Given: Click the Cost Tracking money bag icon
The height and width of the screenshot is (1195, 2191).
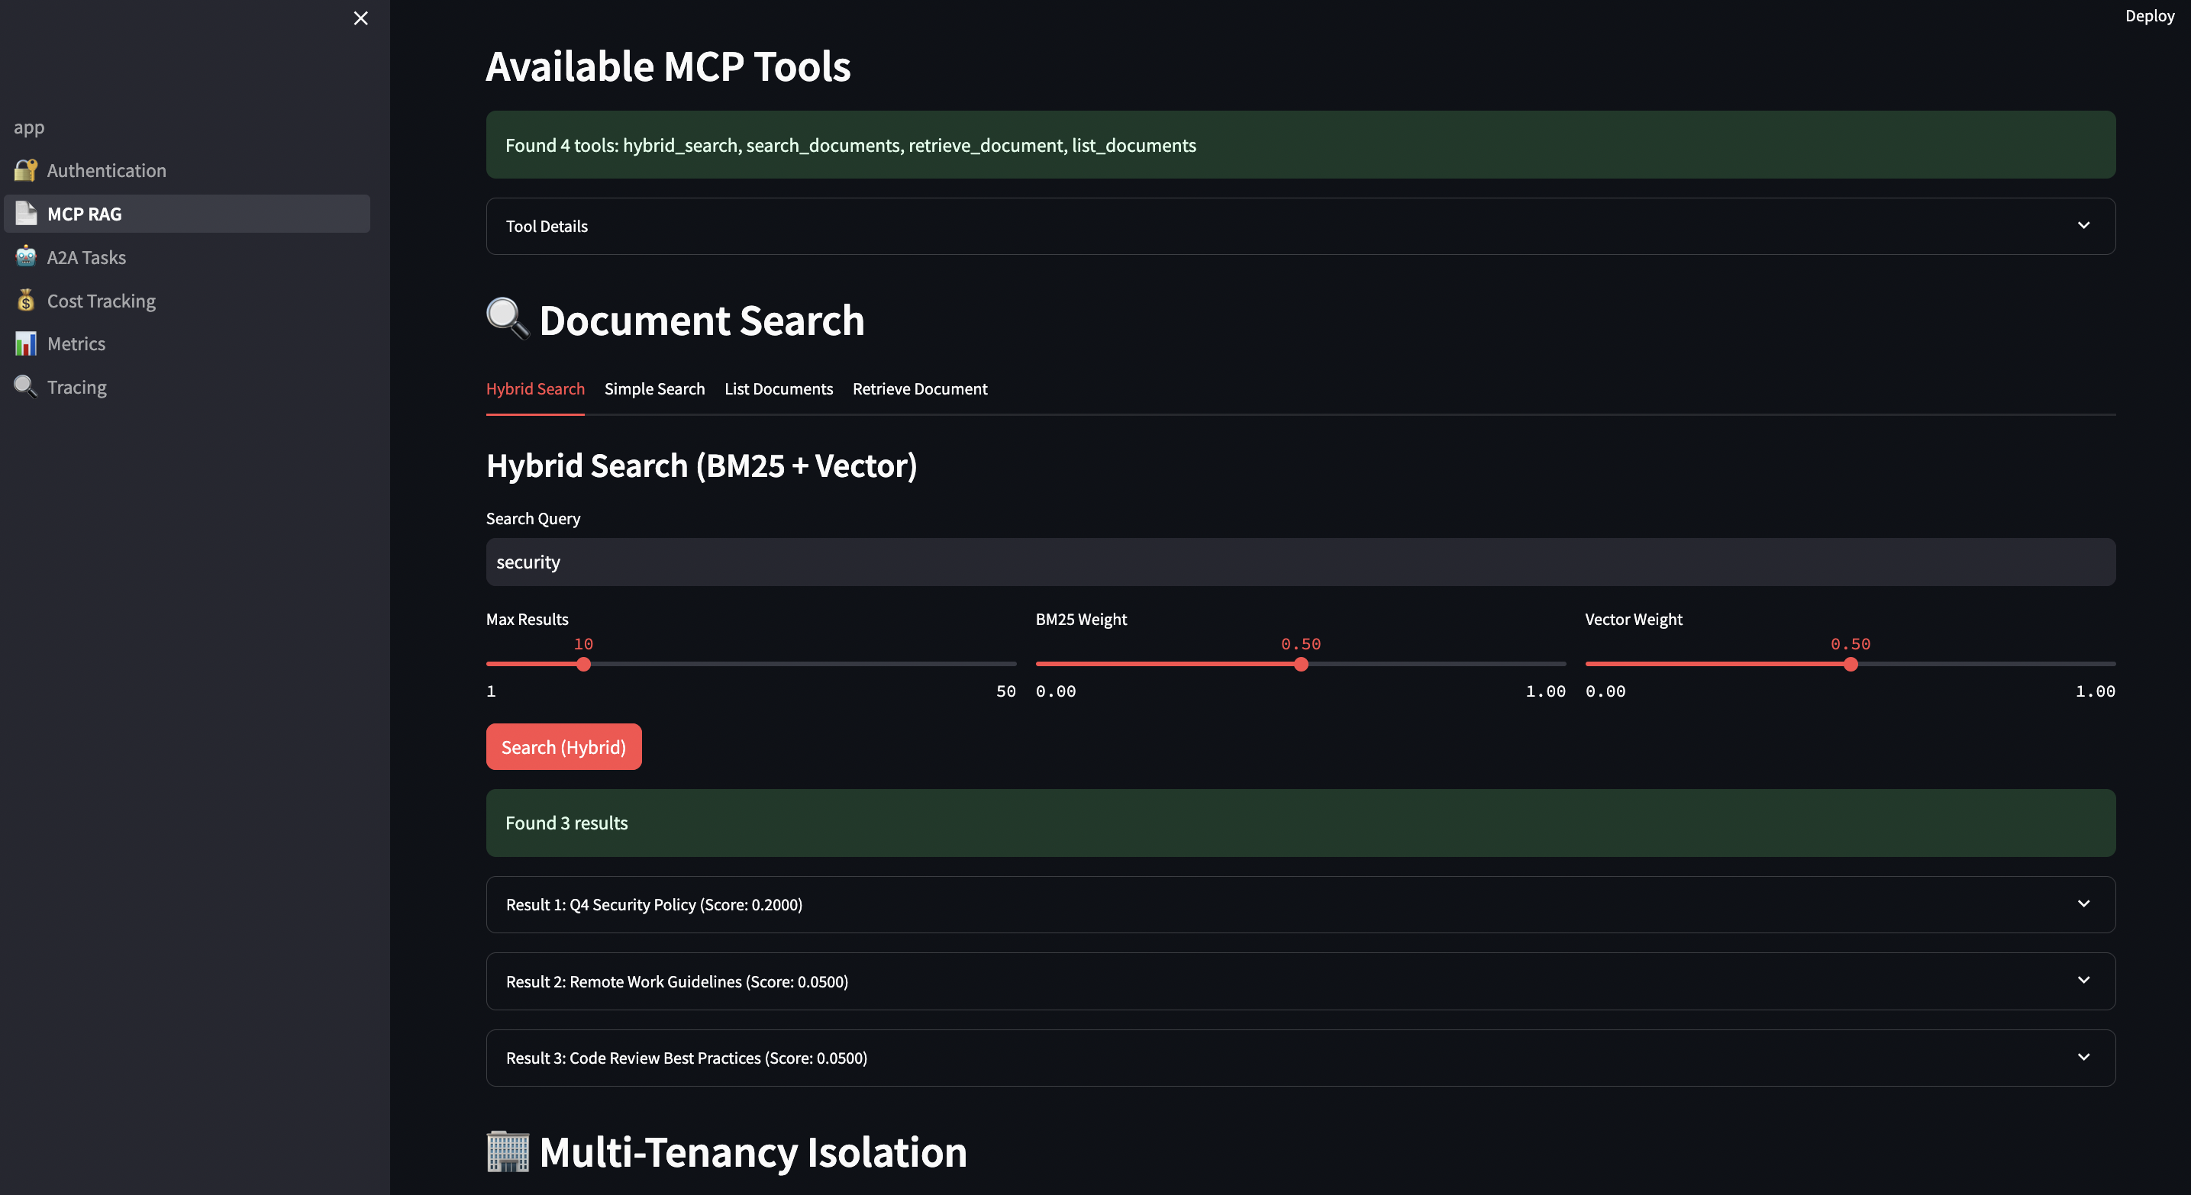Looking at the screenshot, I should pyautogui.click(x=25, y=300).
